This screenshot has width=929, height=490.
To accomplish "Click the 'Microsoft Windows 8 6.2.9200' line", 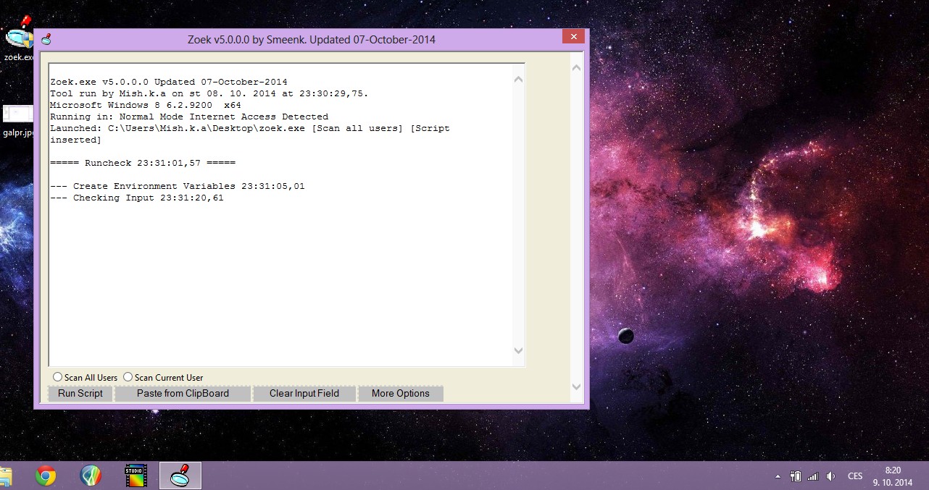I will 146,105.
